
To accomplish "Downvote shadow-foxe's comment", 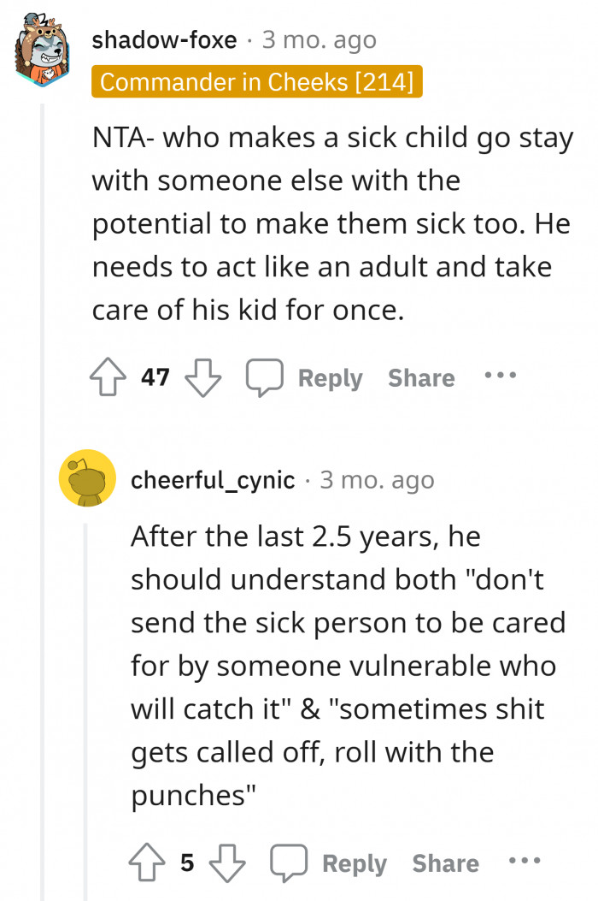I will (202, 376).
